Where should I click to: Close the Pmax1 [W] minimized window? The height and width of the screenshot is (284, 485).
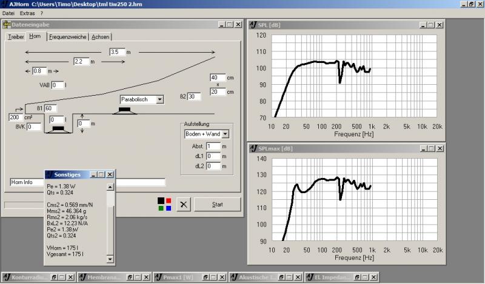[222, 277]
